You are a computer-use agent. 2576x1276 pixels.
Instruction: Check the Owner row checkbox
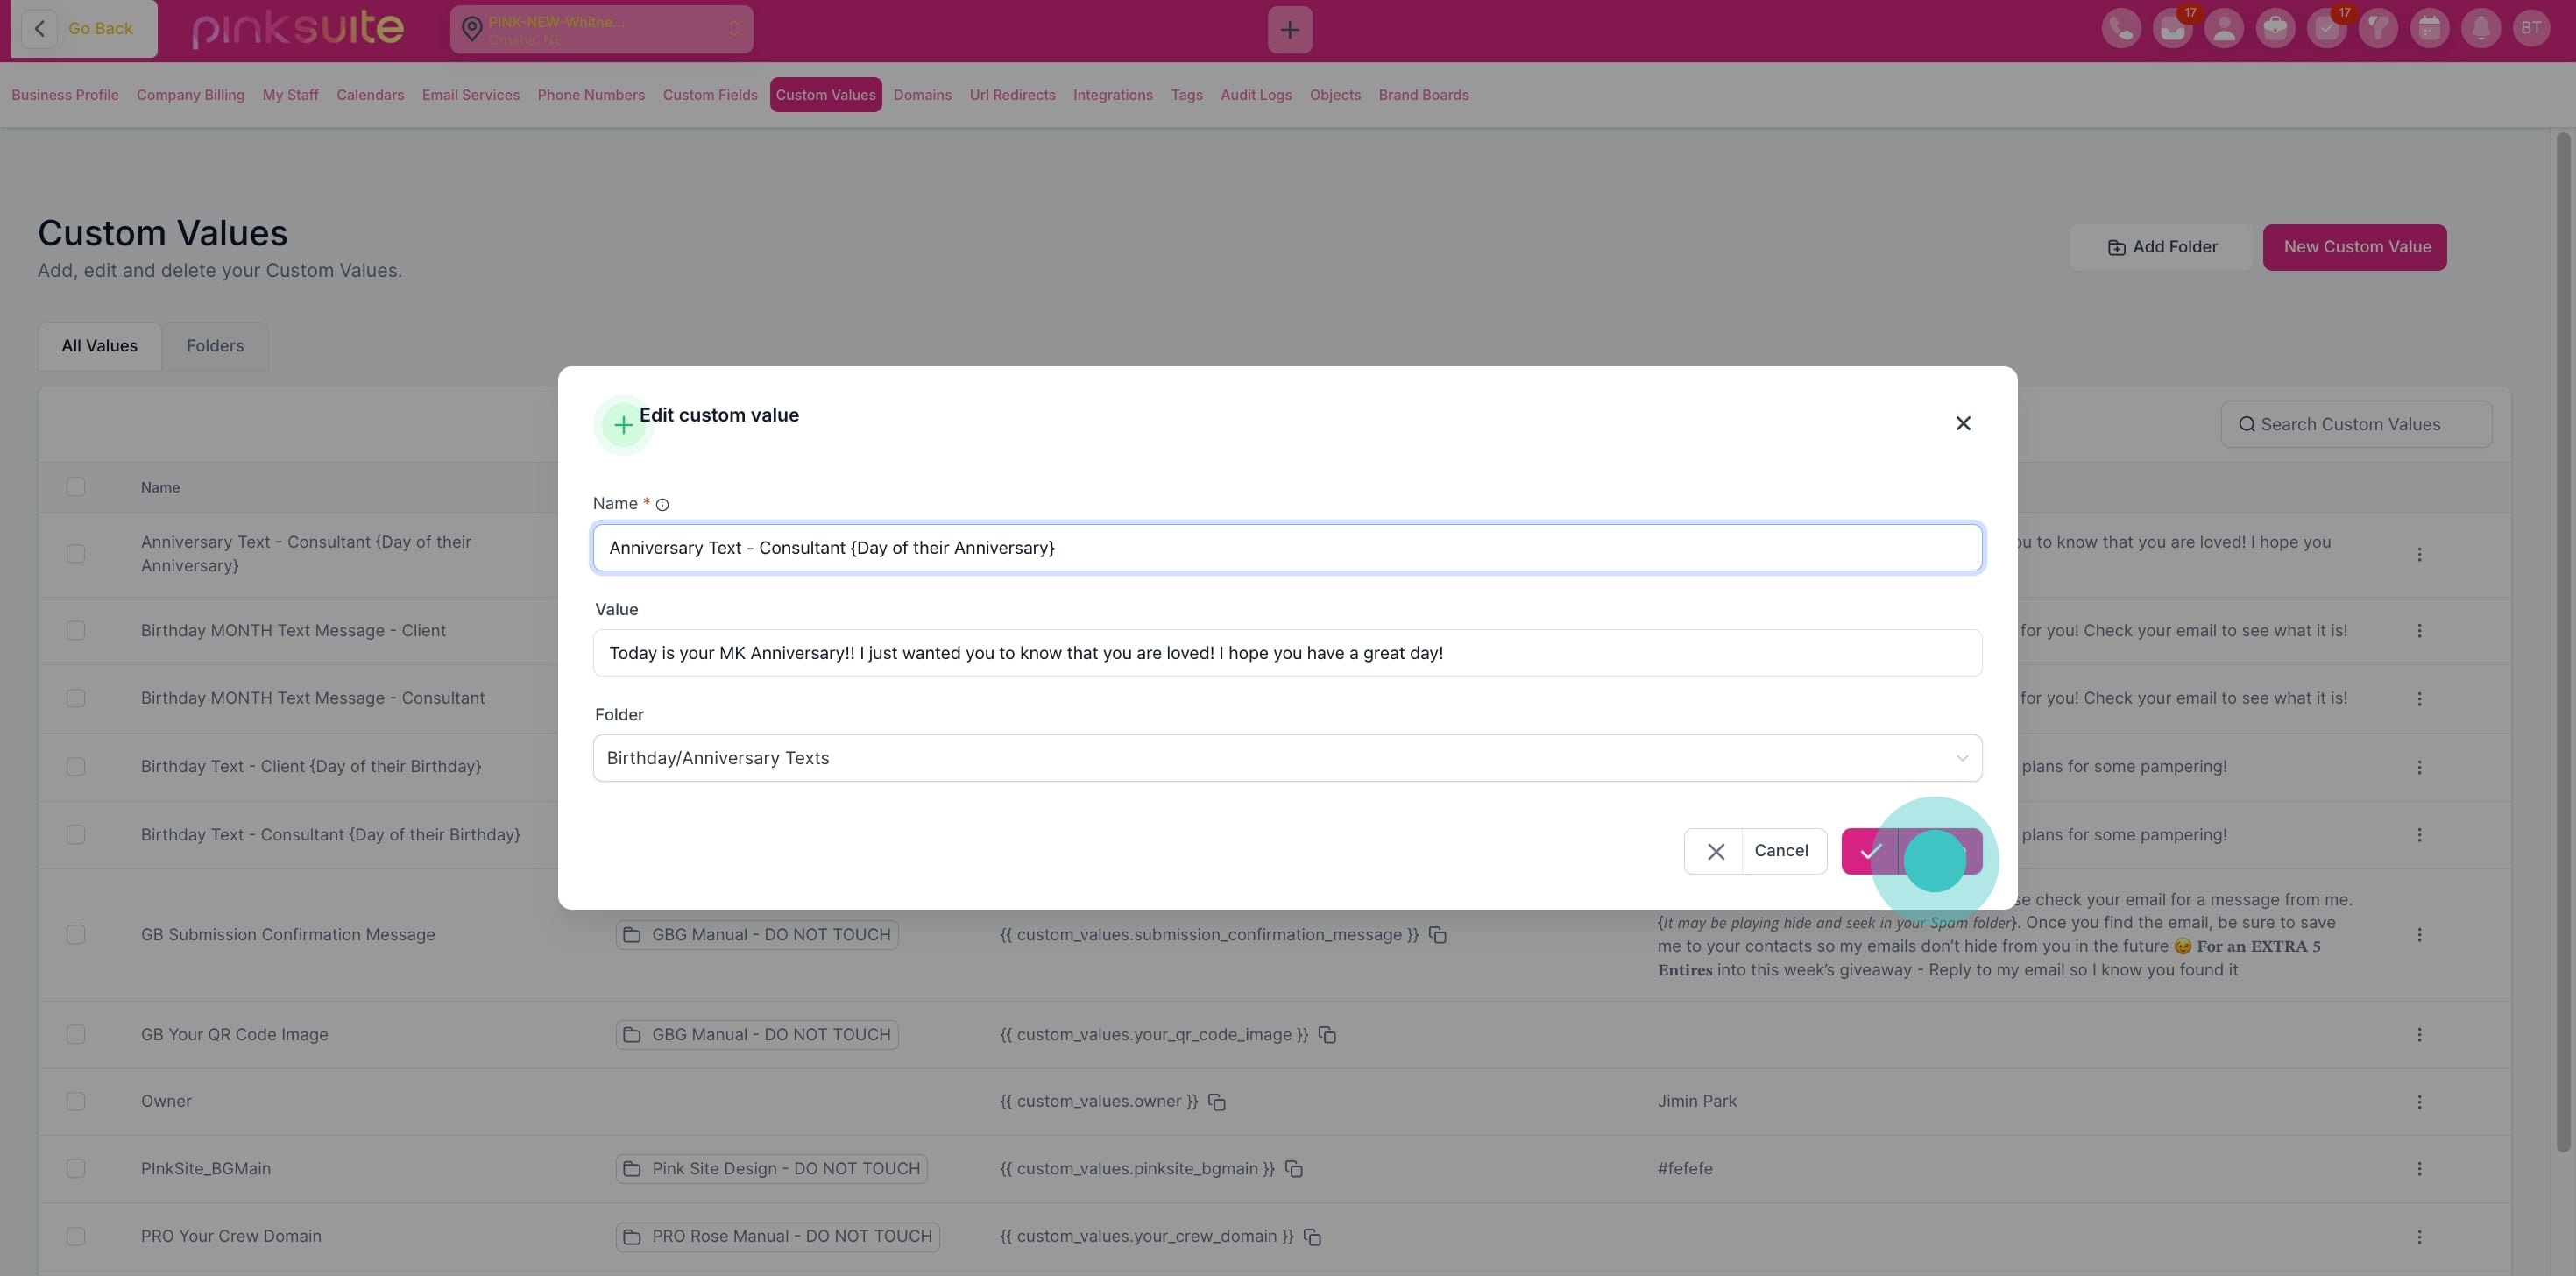(76, 1101)
